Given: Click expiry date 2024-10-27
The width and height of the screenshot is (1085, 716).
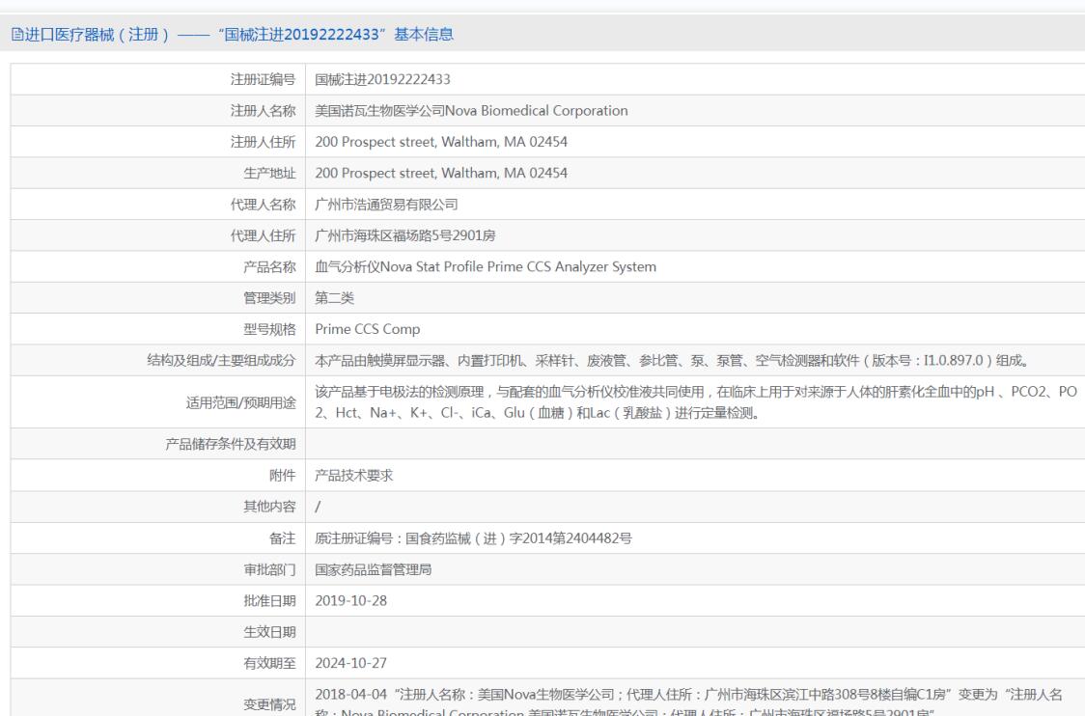Looking at the screenshot, I should [350, 664].
